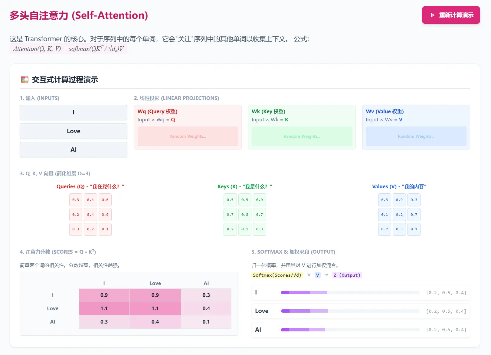This screenshot has height=355, width=491.
Task: Click the 重新计算演示 recalculate button
Action: tap(450, 15)
